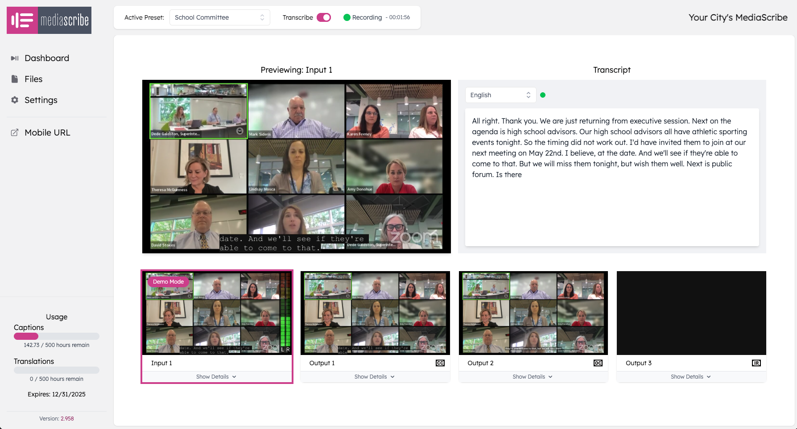Expand Show Details under Output 3
This screenshot has height=429, width=797.
click(691, 376)
